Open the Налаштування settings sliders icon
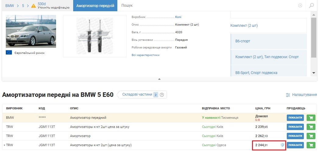 coord(288,95)
